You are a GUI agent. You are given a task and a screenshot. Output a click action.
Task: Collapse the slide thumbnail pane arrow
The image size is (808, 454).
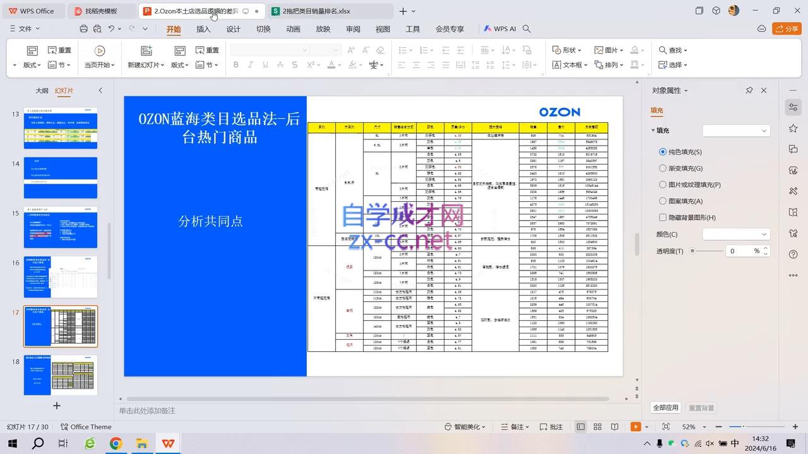click(100, 91)
